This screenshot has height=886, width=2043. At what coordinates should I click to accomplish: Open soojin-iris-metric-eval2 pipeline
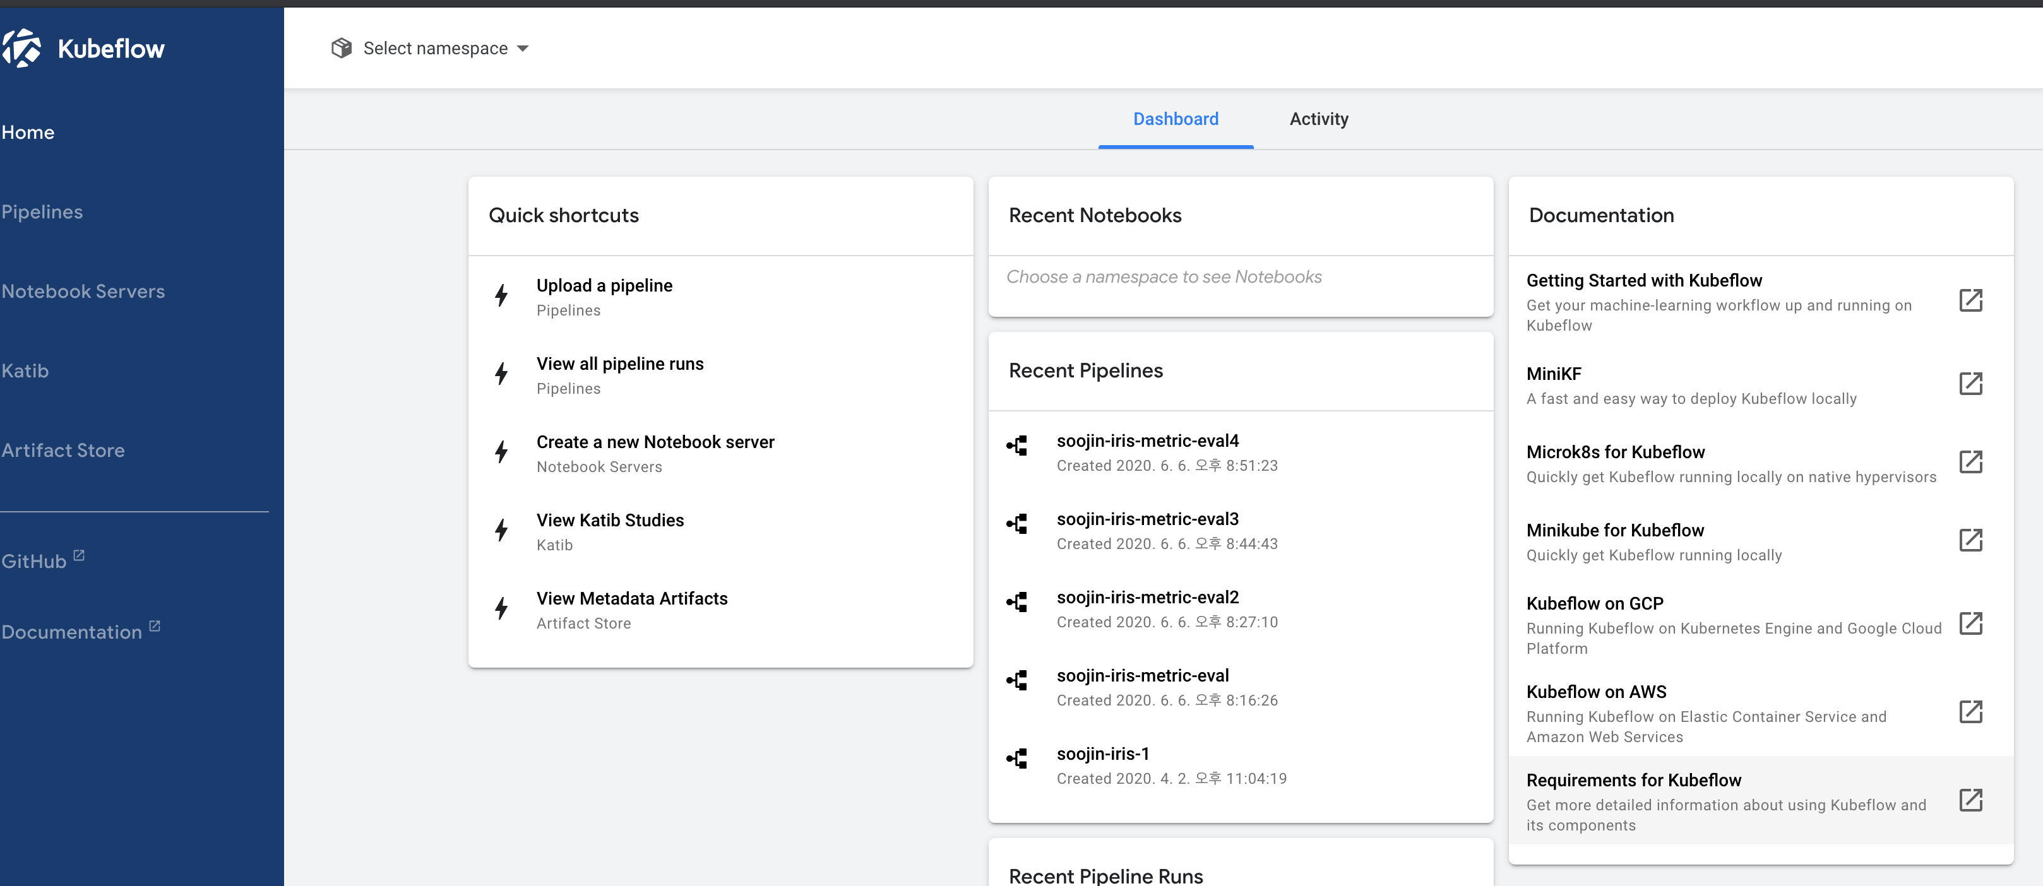coord(1147,598)
